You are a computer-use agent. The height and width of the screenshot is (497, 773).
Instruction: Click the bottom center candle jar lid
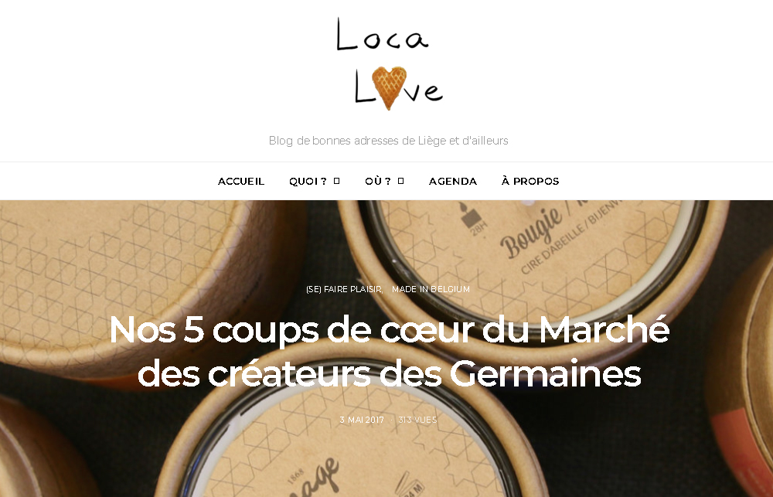point(345,444)
